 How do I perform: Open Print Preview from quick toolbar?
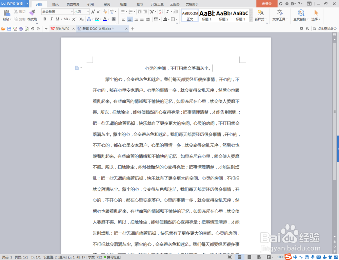(26, 29)
